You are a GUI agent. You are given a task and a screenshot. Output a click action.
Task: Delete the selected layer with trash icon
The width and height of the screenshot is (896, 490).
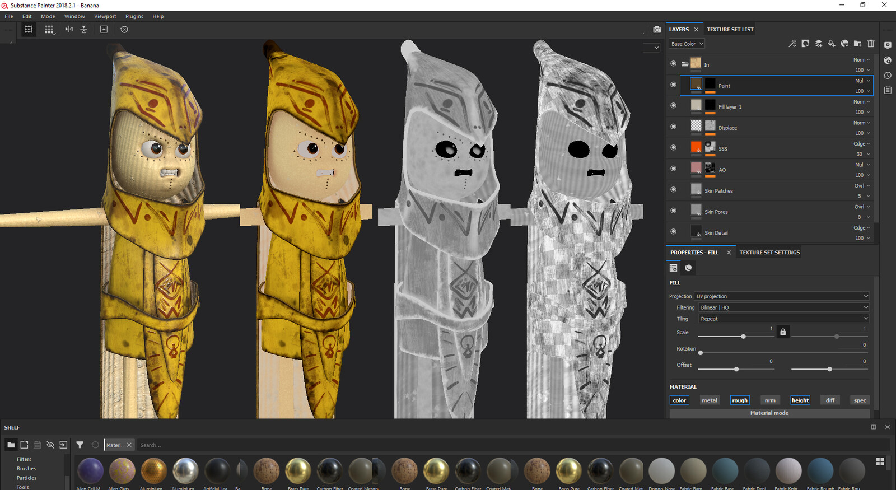[871, 44]
